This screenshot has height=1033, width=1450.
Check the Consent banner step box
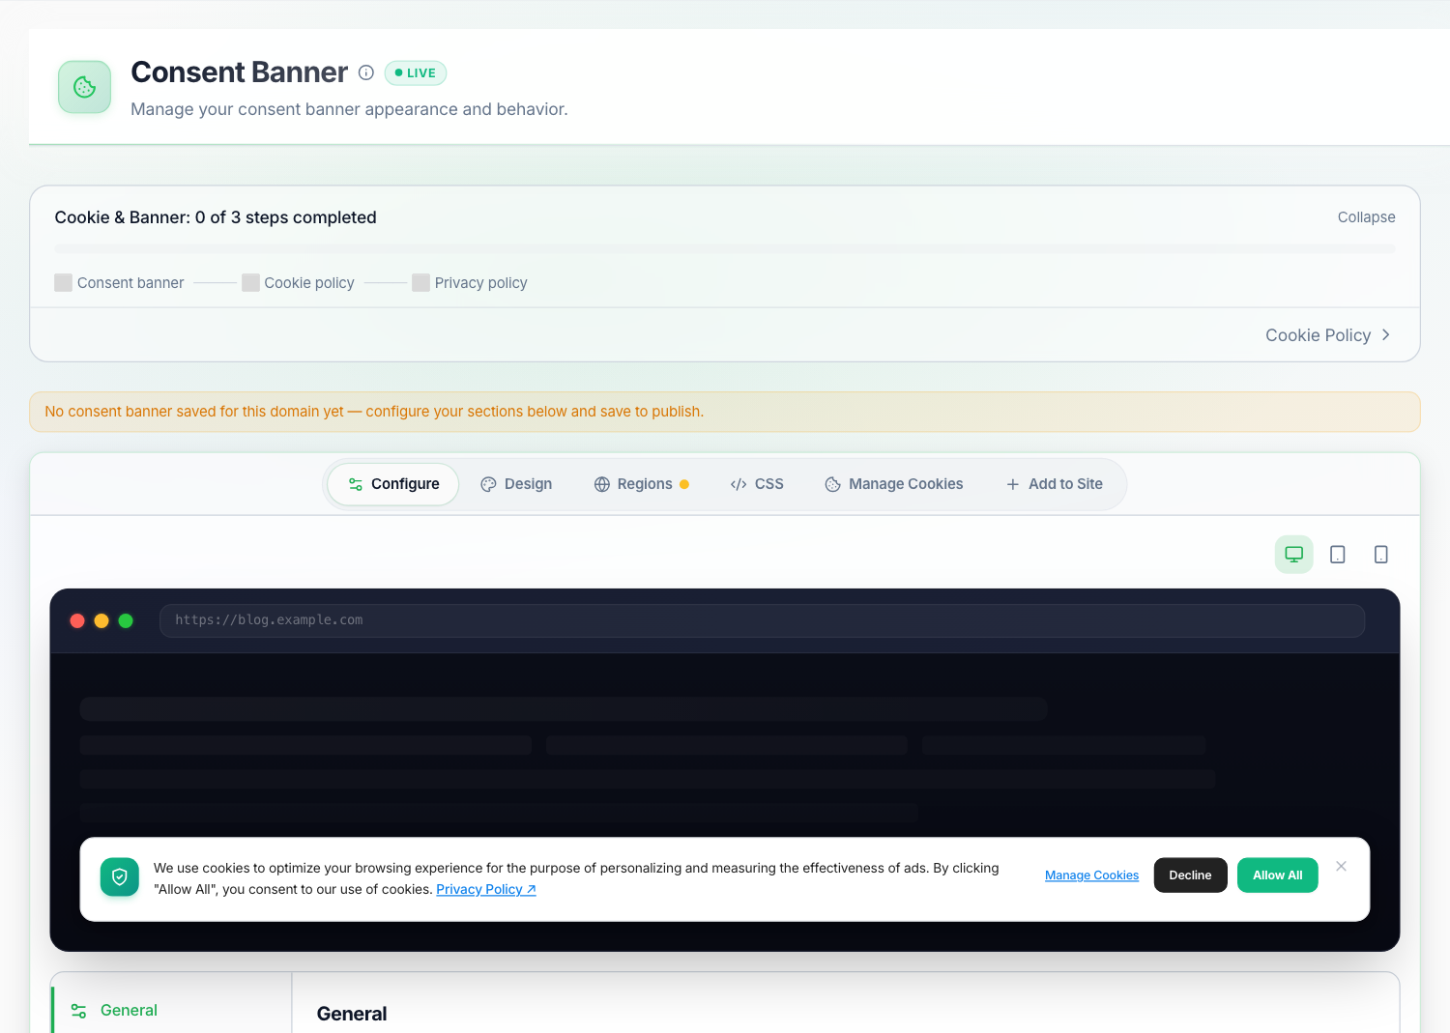64,282
